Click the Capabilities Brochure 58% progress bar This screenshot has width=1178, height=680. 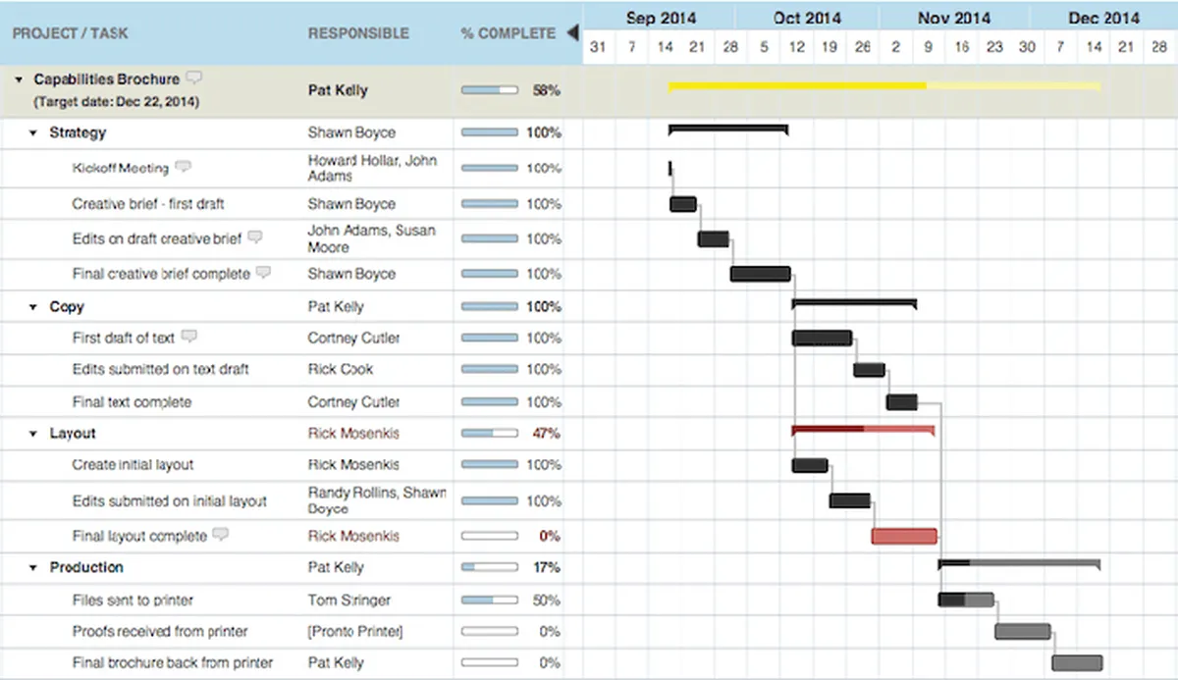(x=489, y=90)
